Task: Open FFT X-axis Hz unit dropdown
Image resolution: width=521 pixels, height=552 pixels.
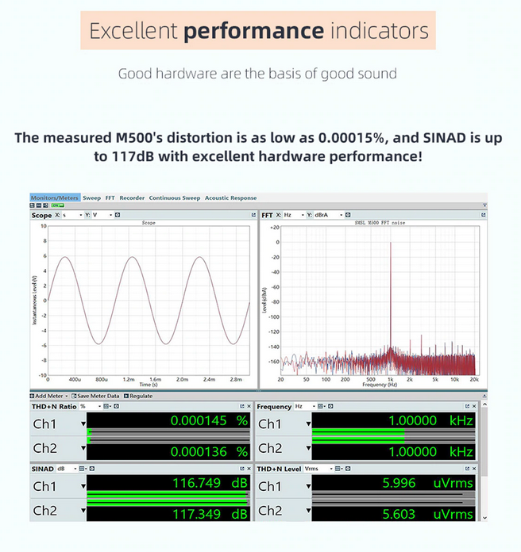Action: [x=294, y=215]
